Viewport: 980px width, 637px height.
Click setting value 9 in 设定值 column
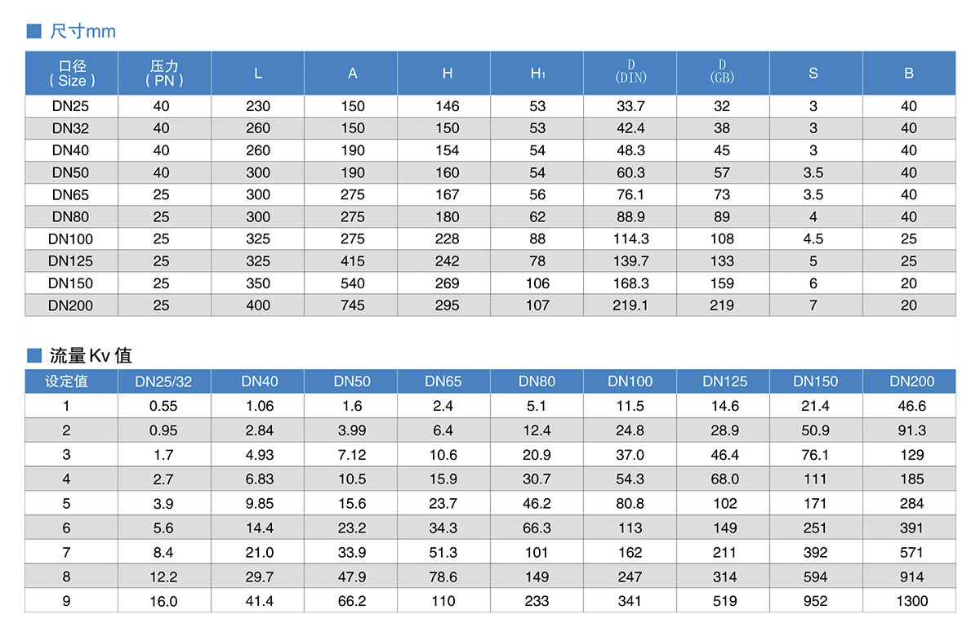point(66,601)
